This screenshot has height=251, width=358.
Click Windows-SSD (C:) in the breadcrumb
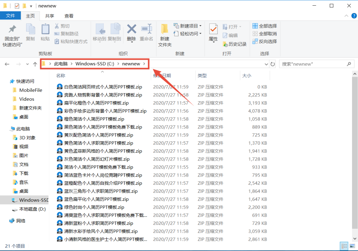(95, 64)
